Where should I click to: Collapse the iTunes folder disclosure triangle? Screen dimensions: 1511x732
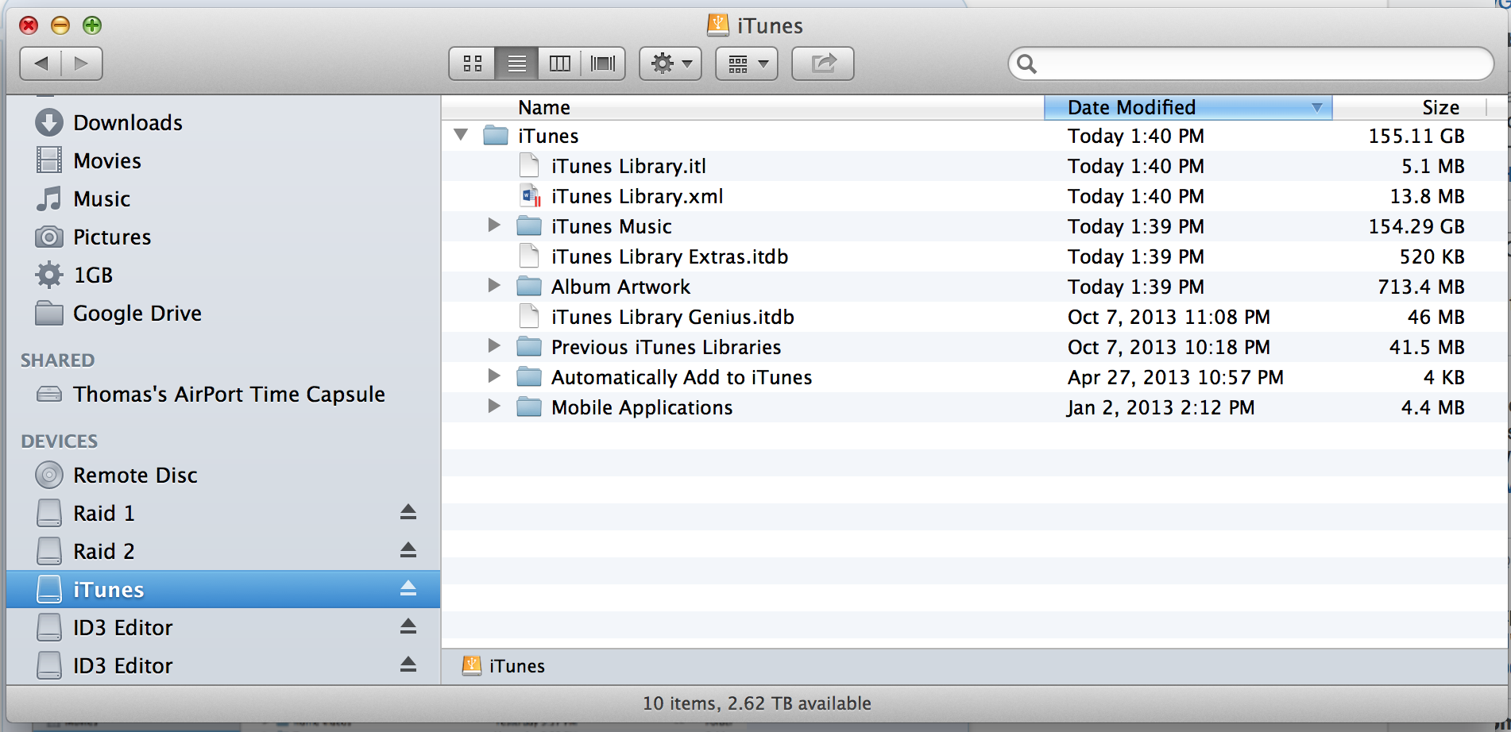[461, 135]
